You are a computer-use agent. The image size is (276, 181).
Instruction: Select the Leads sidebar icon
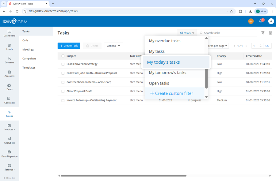coord(10,46)
